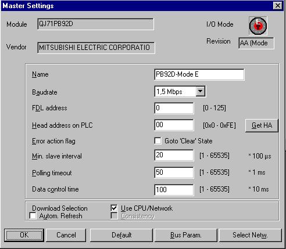Click the Data control time field
286x249 pixels.
tap(174, 190)
